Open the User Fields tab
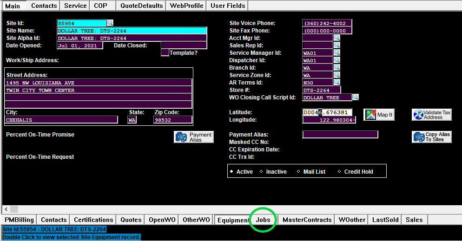 pyautogui.click(x=228, y=6)
